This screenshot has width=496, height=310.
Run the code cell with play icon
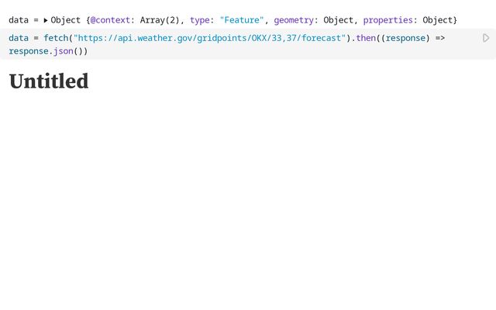coord(486,38)
